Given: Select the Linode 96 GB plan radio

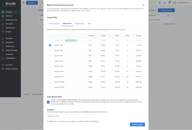Looking at the screenshot, I should (x=50, y=77).
